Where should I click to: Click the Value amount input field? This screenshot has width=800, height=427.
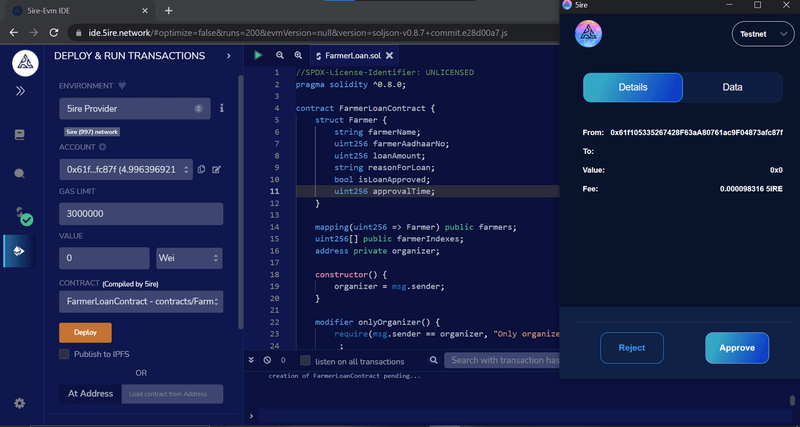[x=104, y=258]
